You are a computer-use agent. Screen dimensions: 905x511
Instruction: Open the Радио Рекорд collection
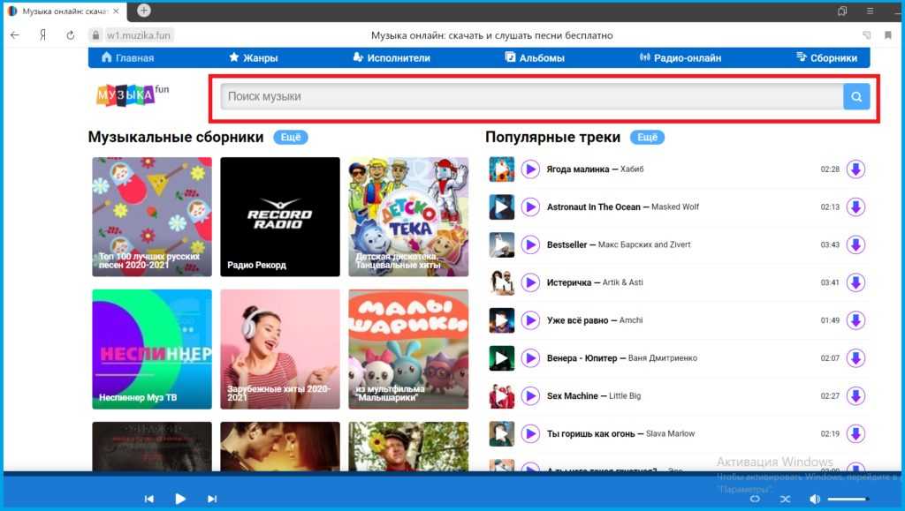coord(279,216)
